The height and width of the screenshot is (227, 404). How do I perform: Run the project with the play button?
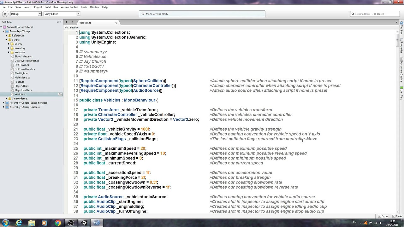(x=5, y=14)
